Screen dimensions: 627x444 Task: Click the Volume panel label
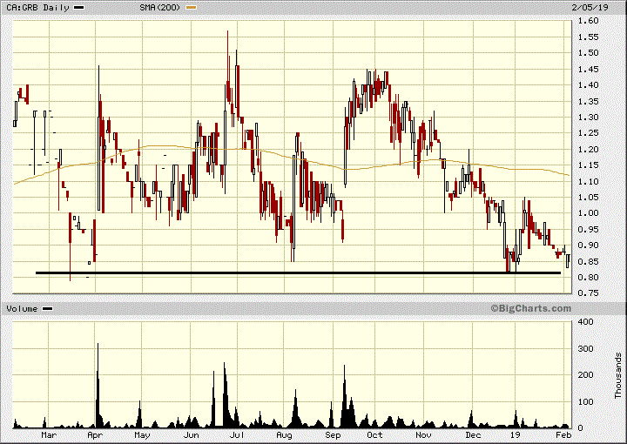[22, 308]
